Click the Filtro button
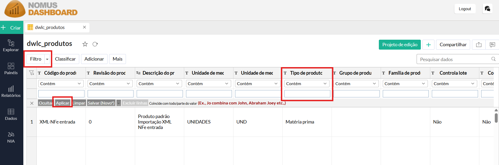This screenshot has width=499, height=165. click(36, 59)
